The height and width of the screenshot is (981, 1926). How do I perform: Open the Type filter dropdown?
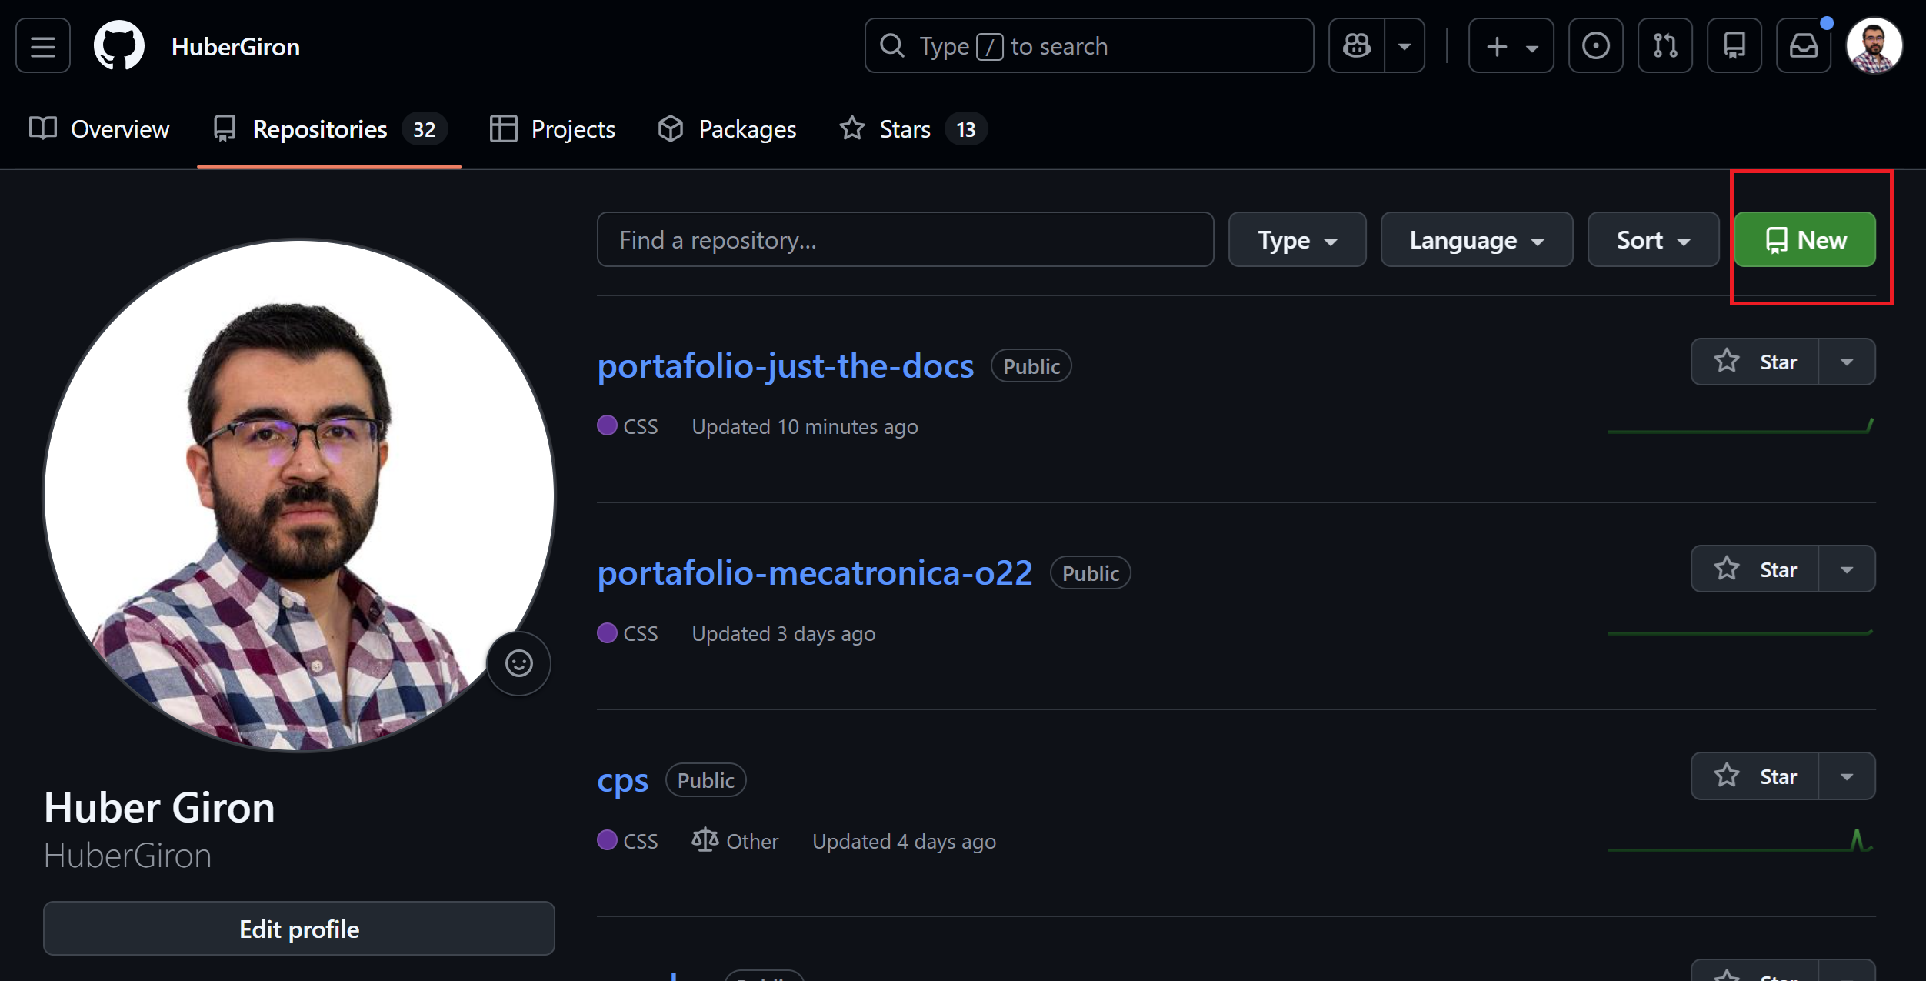pos(1297,239)
